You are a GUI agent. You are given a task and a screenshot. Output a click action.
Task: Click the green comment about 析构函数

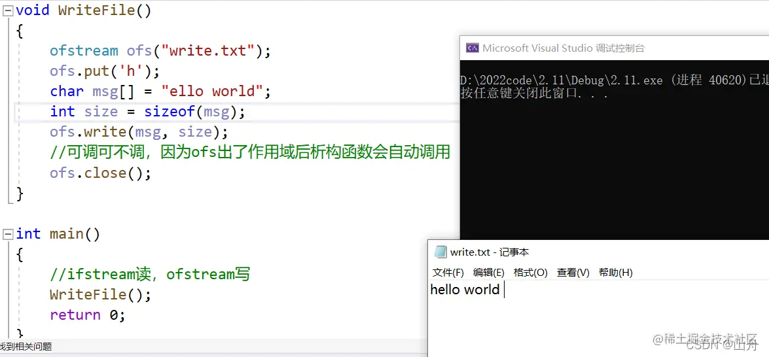click(249, 152)
